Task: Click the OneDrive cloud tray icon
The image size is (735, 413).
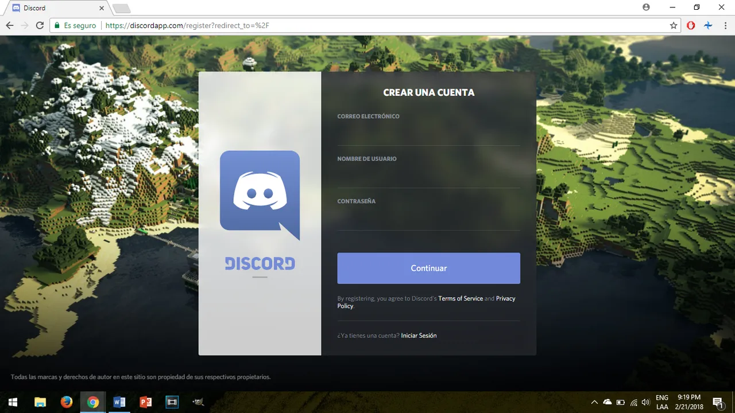Action: (x=608, y=402)
